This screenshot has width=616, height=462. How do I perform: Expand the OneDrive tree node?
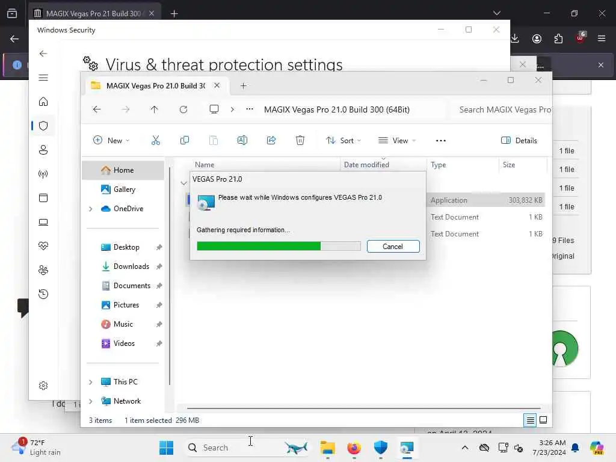[91, 209]
